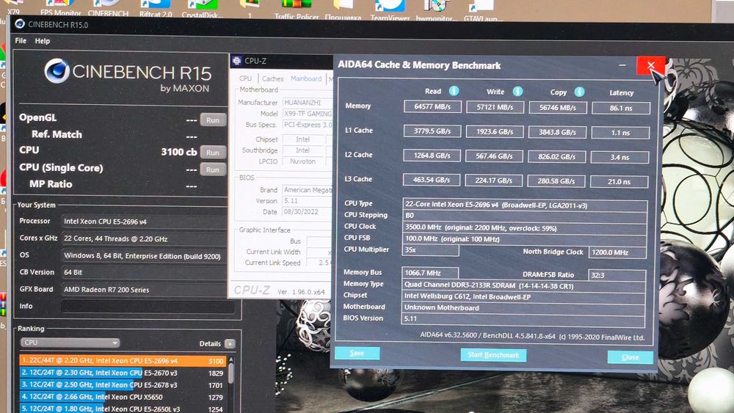The height and width of the screenshot is (413, 734).
Task: Click the Copy info icon in AIDA64
Action: (x=579, y=92)
